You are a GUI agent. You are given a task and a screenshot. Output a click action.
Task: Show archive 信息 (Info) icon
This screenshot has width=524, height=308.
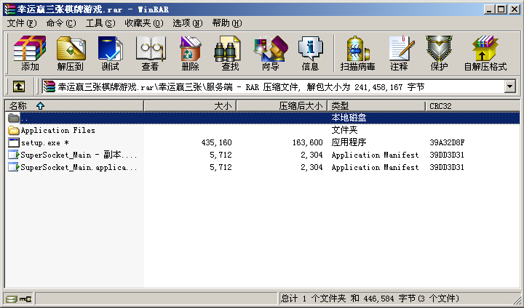(310, 53)
